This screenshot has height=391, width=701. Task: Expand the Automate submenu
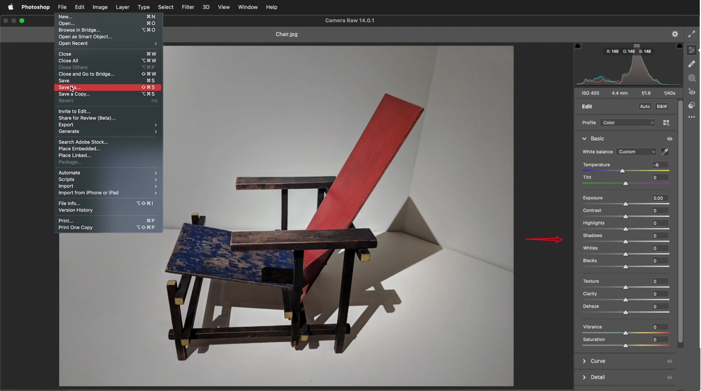108,173
